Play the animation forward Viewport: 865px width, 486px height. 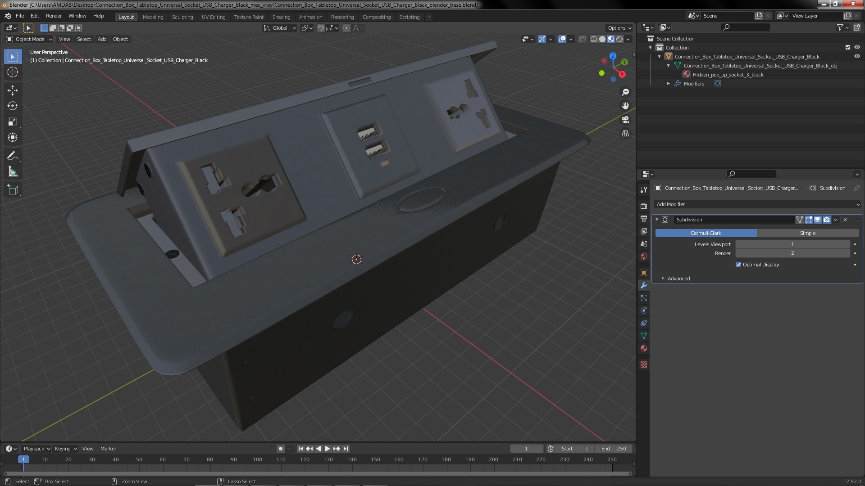pos(328,449)
